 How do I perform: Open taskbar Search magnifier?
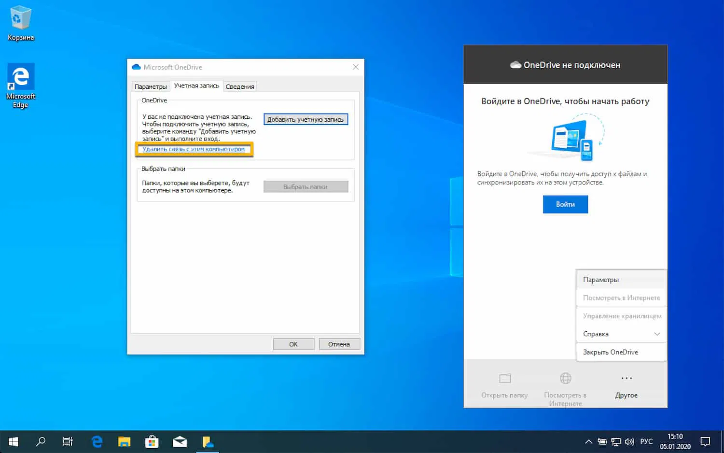point(41,441)
